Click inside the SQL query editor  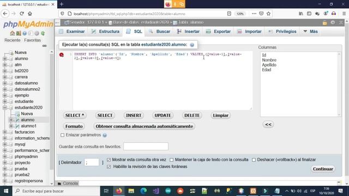163,81
